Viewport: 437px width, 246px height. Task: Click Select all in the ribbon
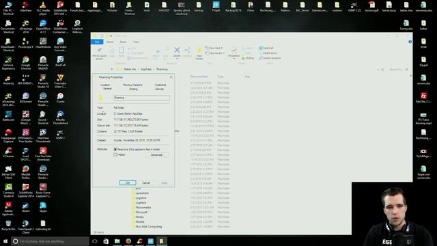pyautogui.click(x=266, y=48)
